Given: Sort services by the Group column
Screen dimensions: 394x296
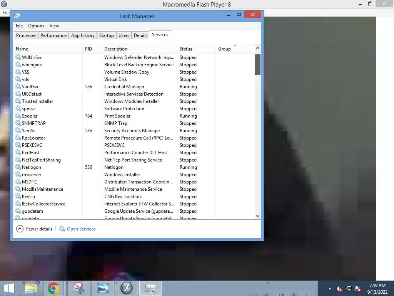Looking at the screenshot, I should [235, 49].
